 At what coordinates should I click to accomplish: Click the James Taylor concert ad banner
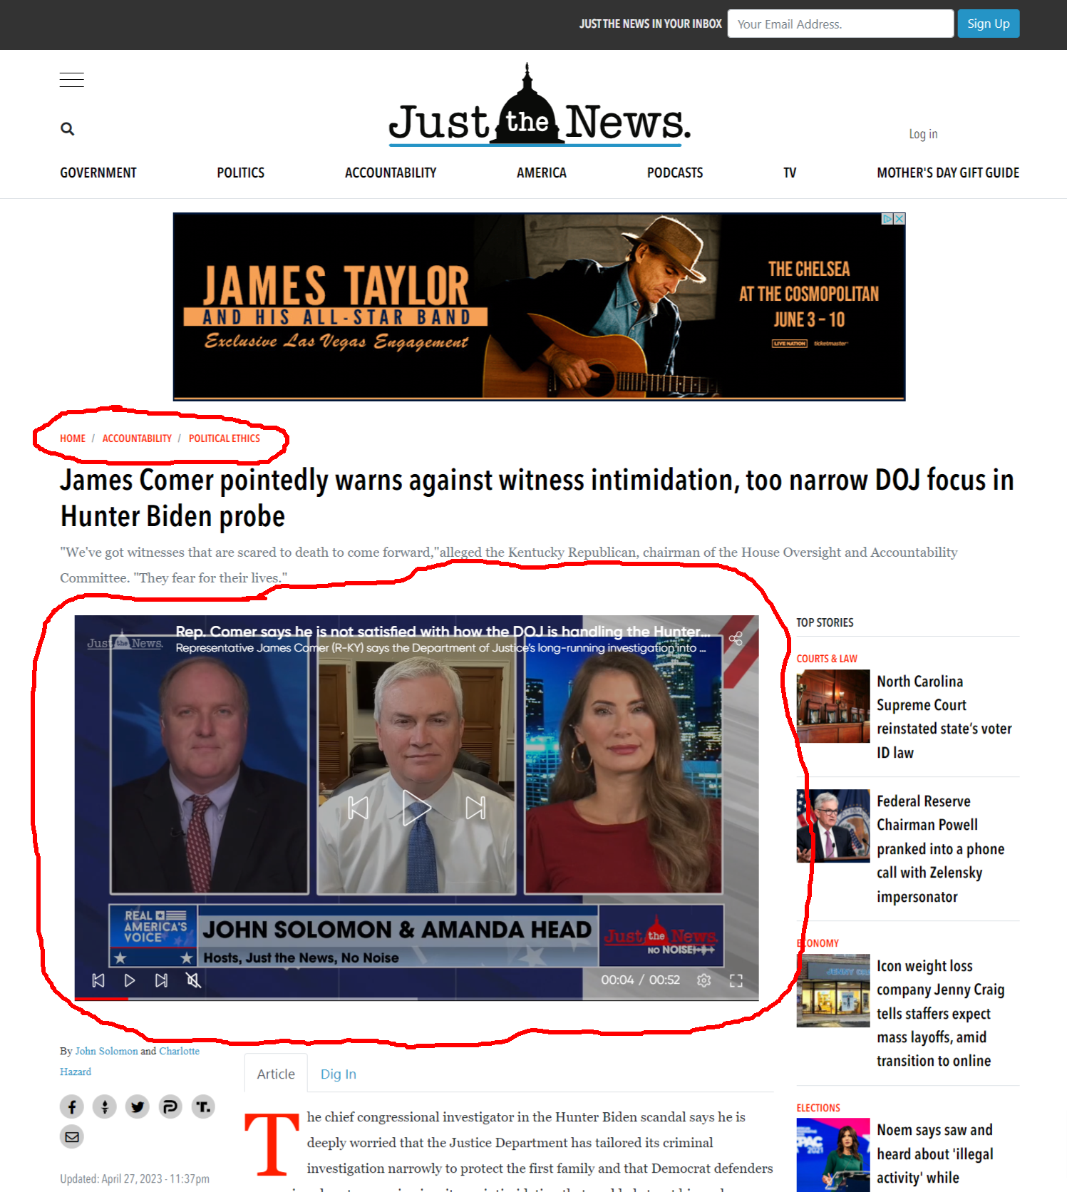pos(539,307)
